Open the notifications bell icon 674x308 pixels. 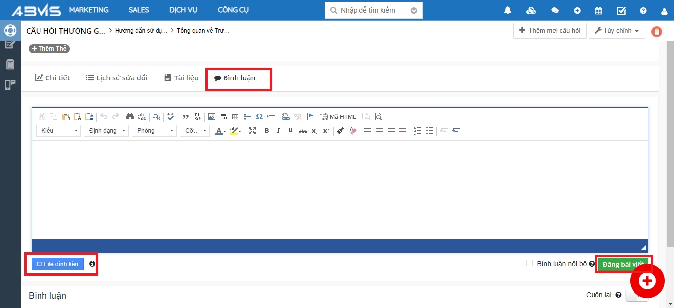pos(508,10)
